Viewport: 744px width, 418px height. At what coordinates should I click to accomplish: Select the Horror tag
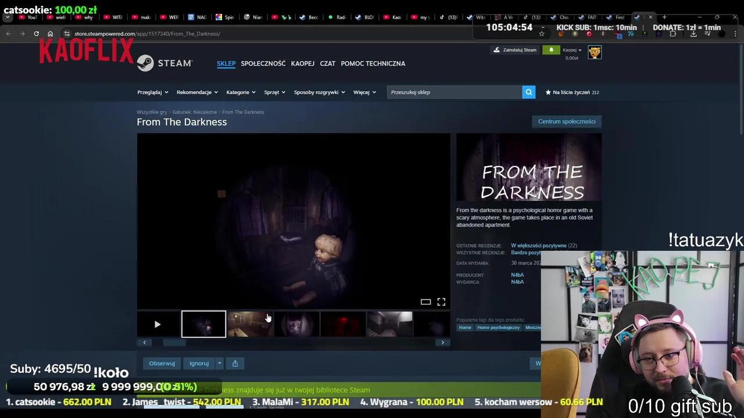click(x=465, y=327)
